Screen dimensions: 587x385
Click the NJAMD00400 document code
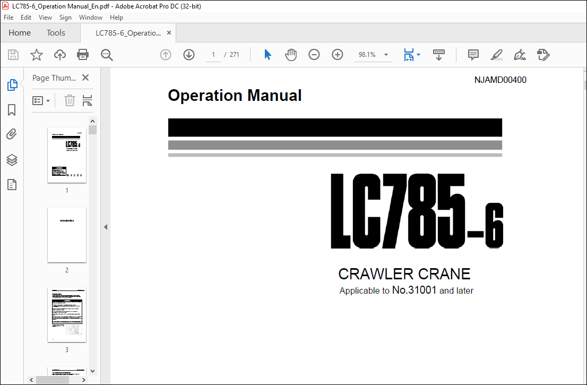pyautogui.click(x=500, y=80)
